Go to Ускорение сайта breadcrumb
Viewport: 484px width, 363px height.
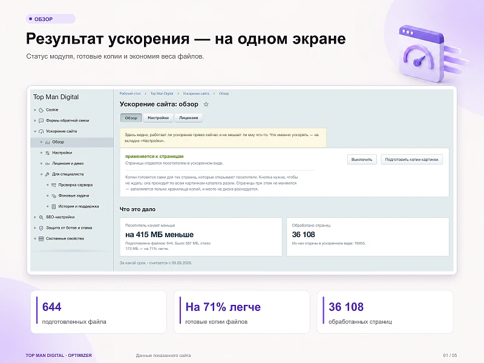[x=196, y=94]
